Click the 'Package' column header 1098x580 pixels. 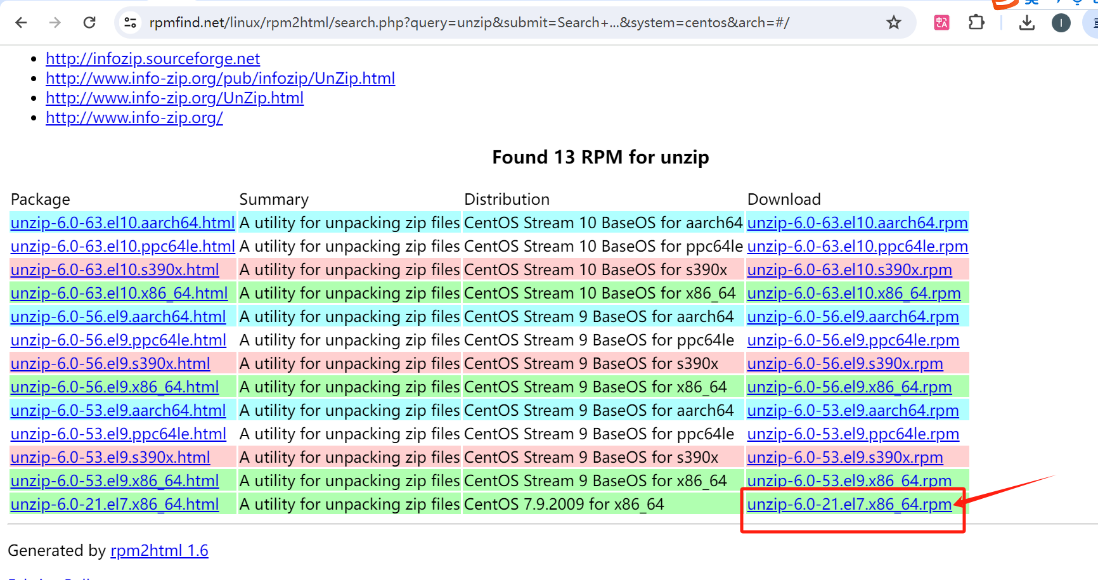[x=41, y=199]
